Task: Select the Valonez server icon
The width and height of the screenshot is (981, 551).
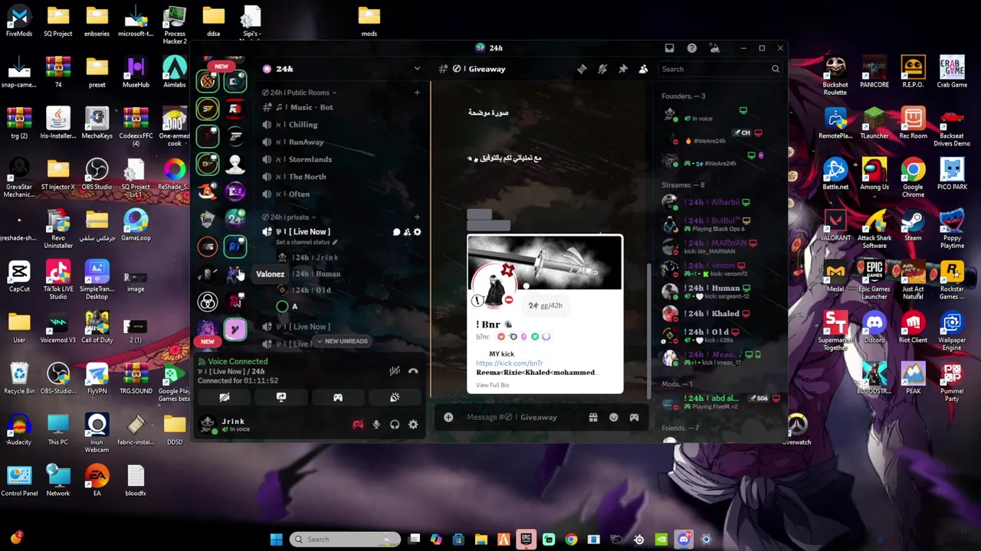Action: point(235,274)
